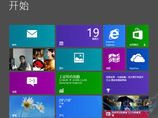Click the 应用商店 label
The image size is (158, 118).
pyautogui.click(x=134, y=45)
